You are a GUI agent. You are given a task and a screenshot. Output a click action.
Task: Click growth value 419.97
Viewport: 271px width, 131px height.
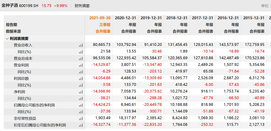(181, 71)
